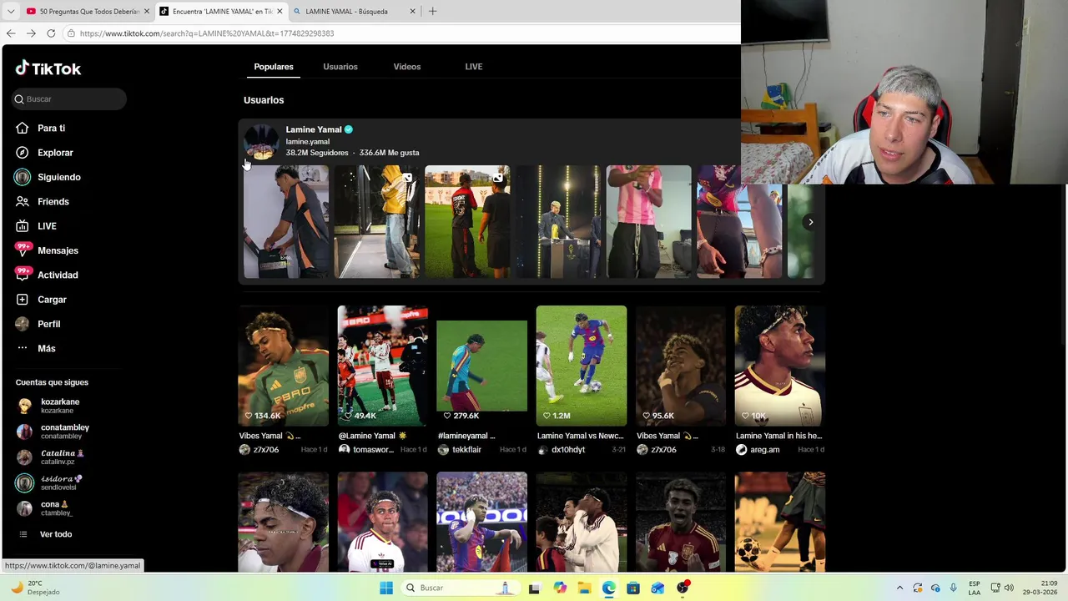Open the dx10hdyt creator profile
Image resolution: width=1068 pixels, height=601 pixels.
coord(561,450)
